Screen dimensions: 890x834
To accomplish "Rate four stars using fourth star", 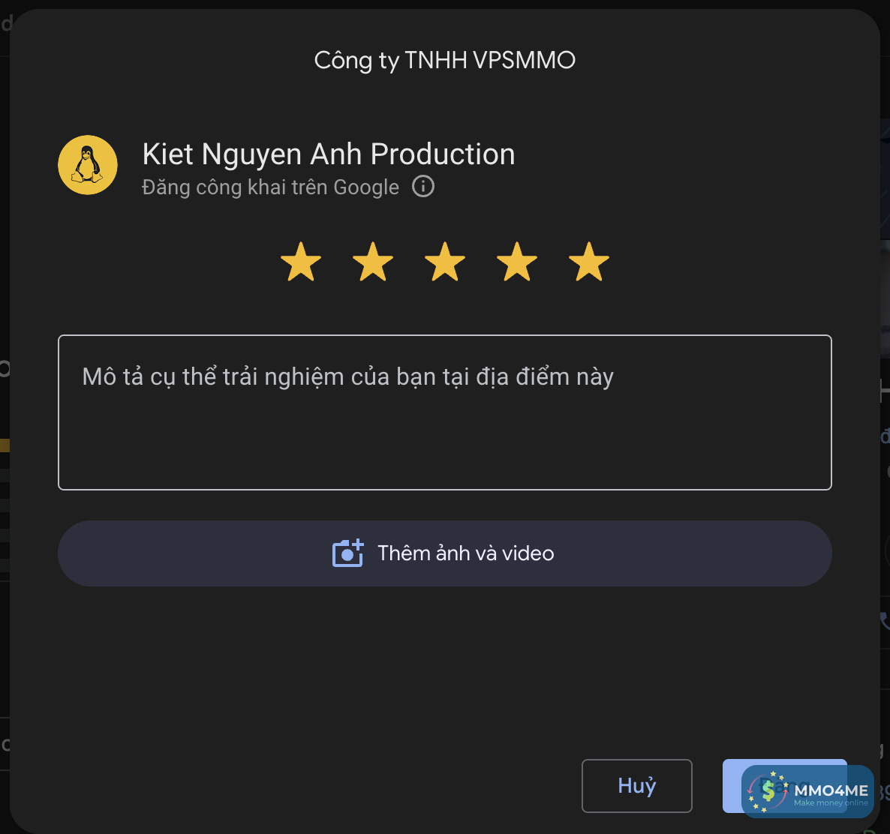I will click(517, 262).
